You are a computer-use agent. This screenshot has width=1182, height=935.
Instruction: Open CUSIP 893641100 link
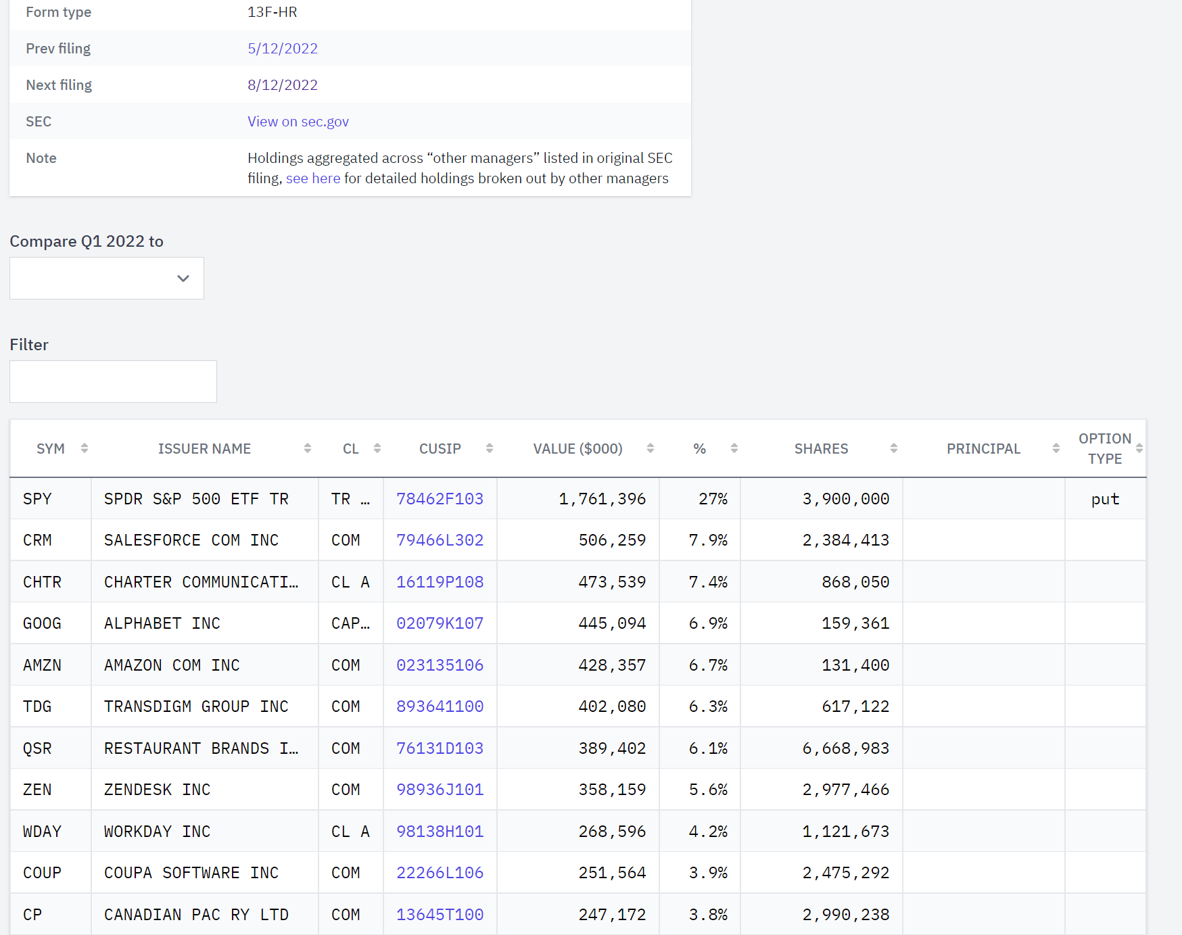[x=440, y=706]
